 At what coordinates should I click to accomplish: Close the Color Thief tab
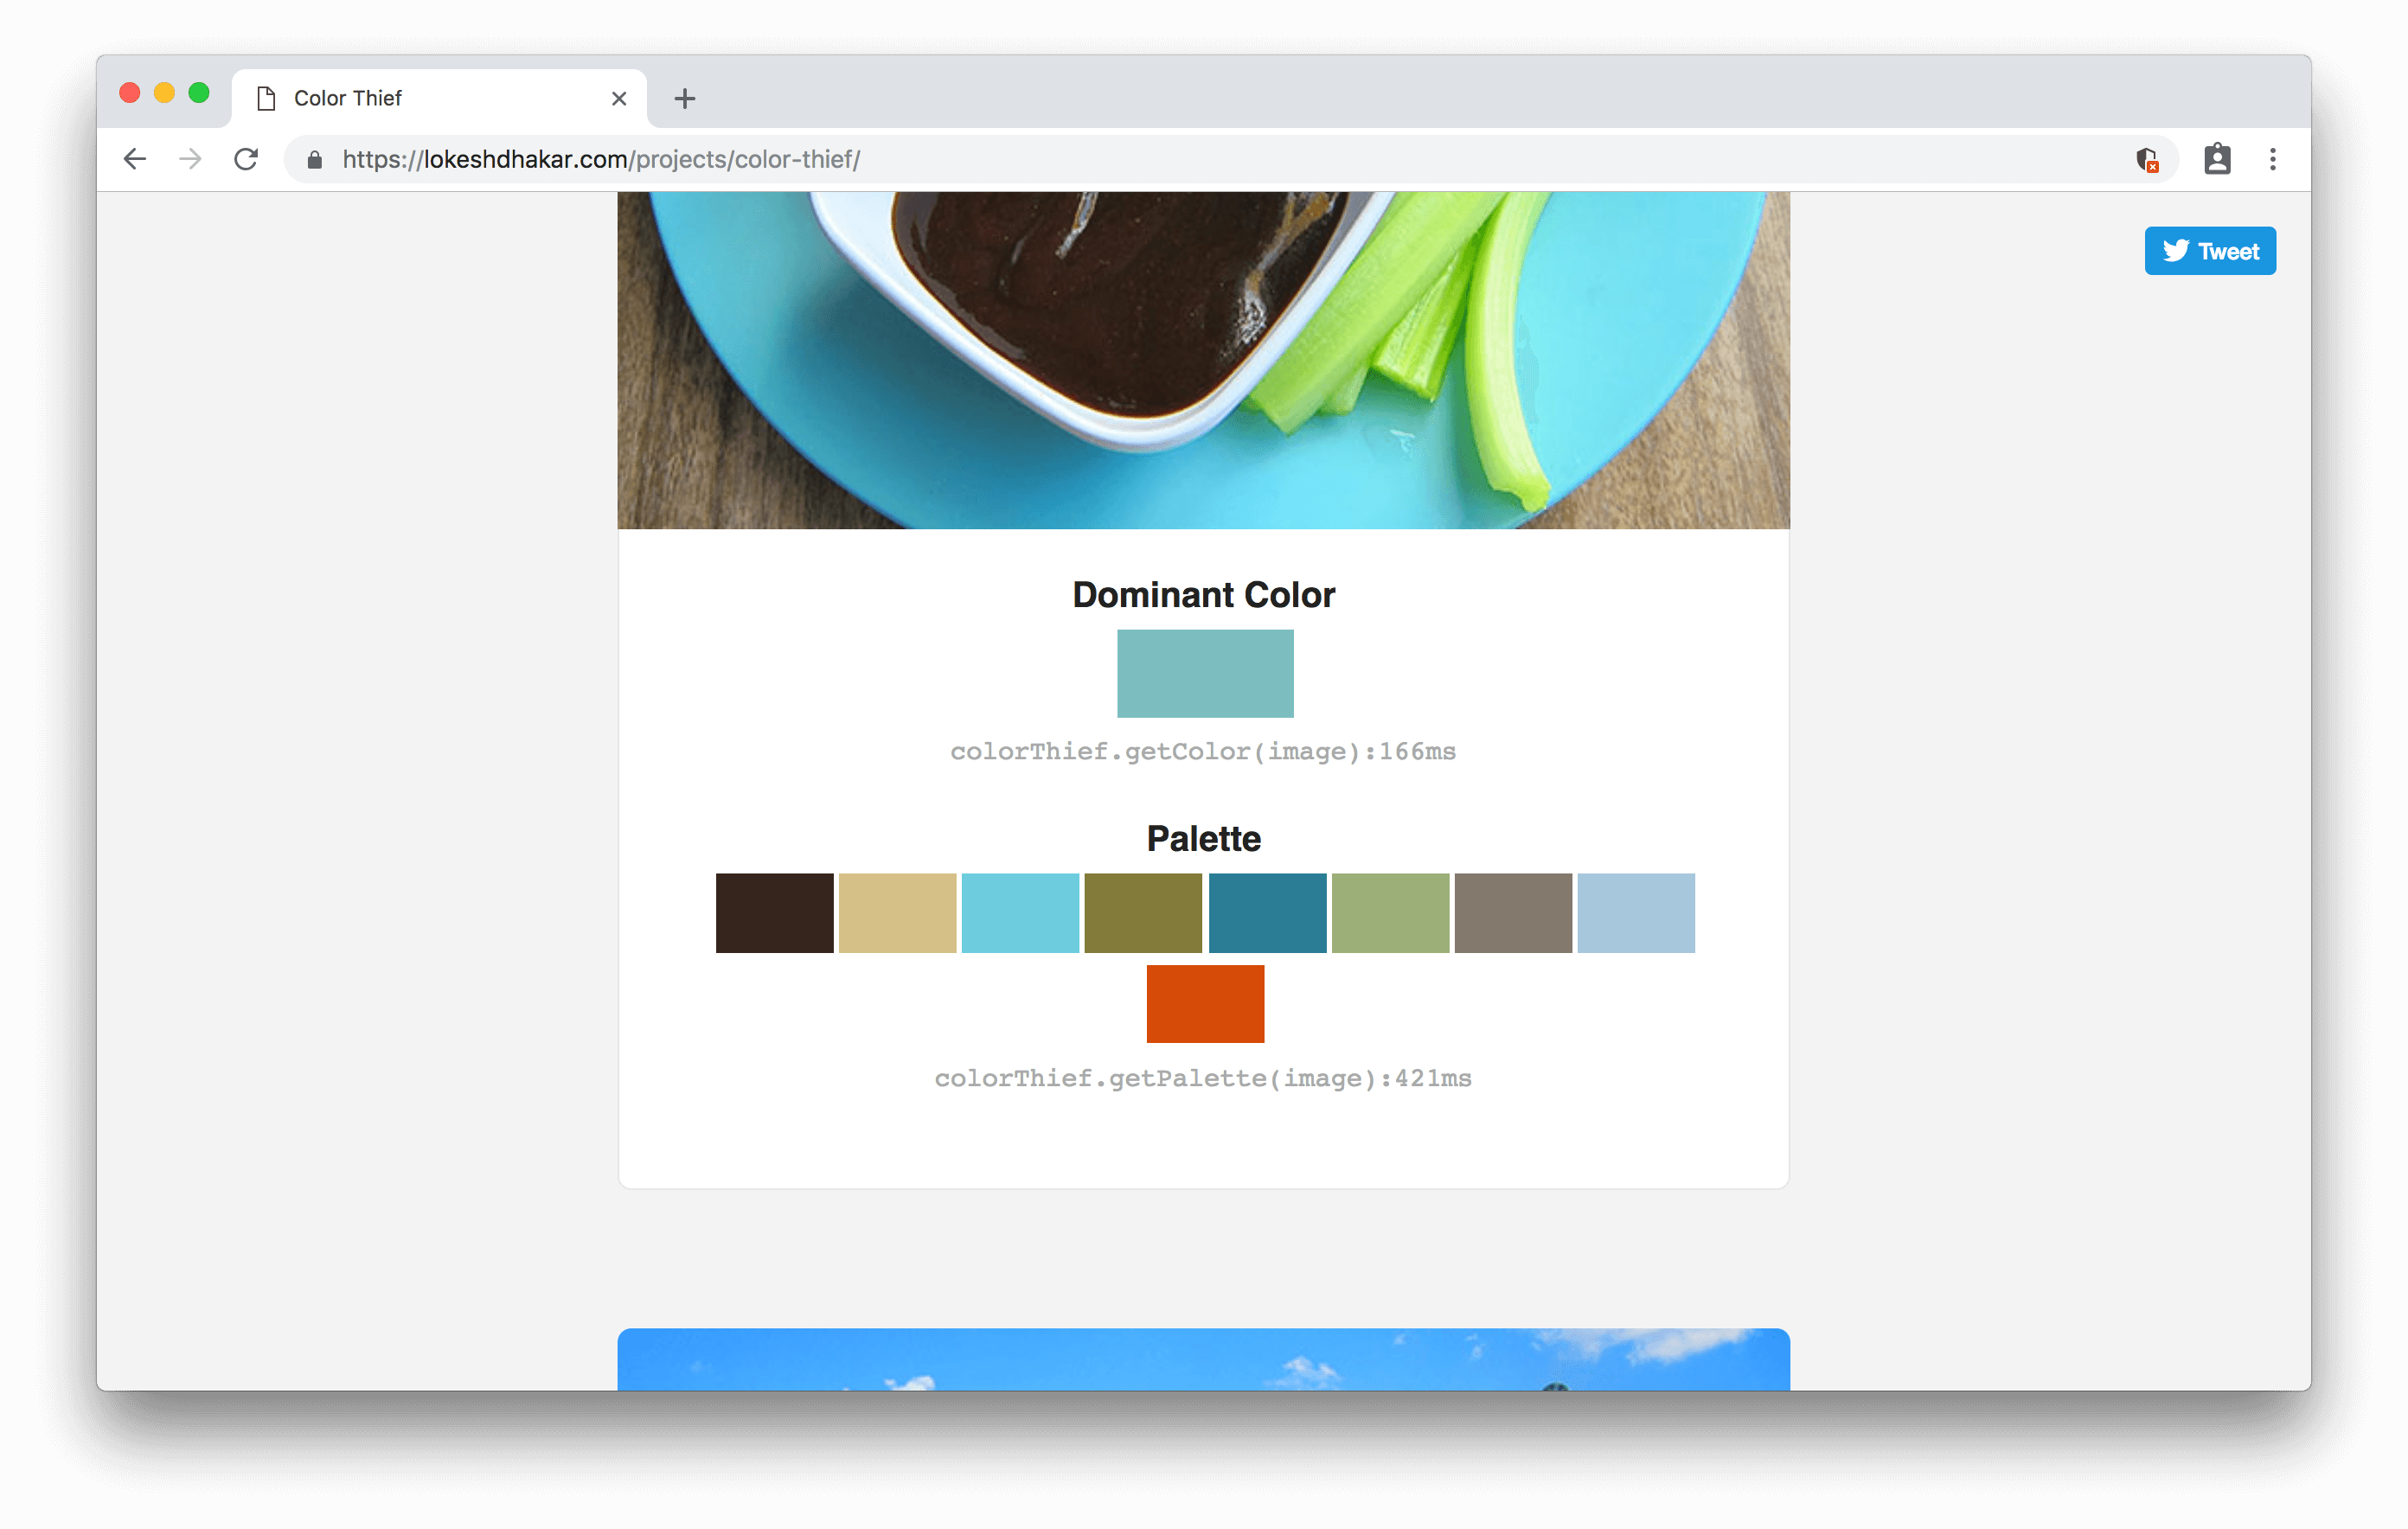pyautogui.click(x=619, y=98)
